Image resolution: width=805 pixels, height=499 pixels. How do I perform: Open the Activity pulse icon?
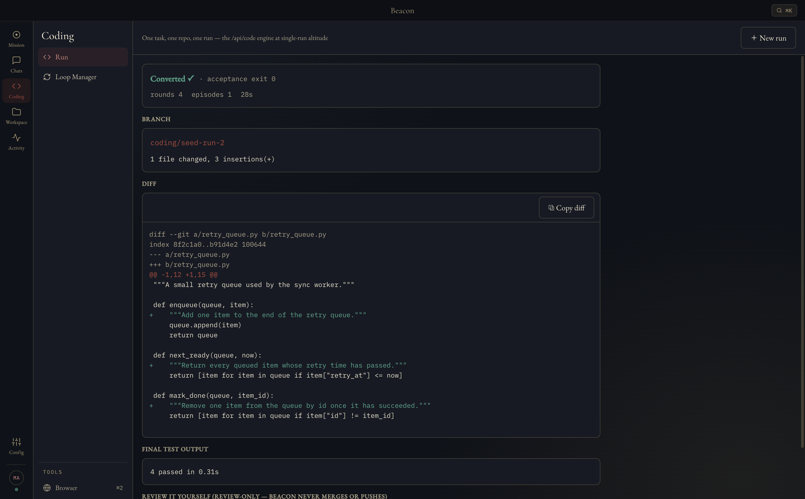16,142
